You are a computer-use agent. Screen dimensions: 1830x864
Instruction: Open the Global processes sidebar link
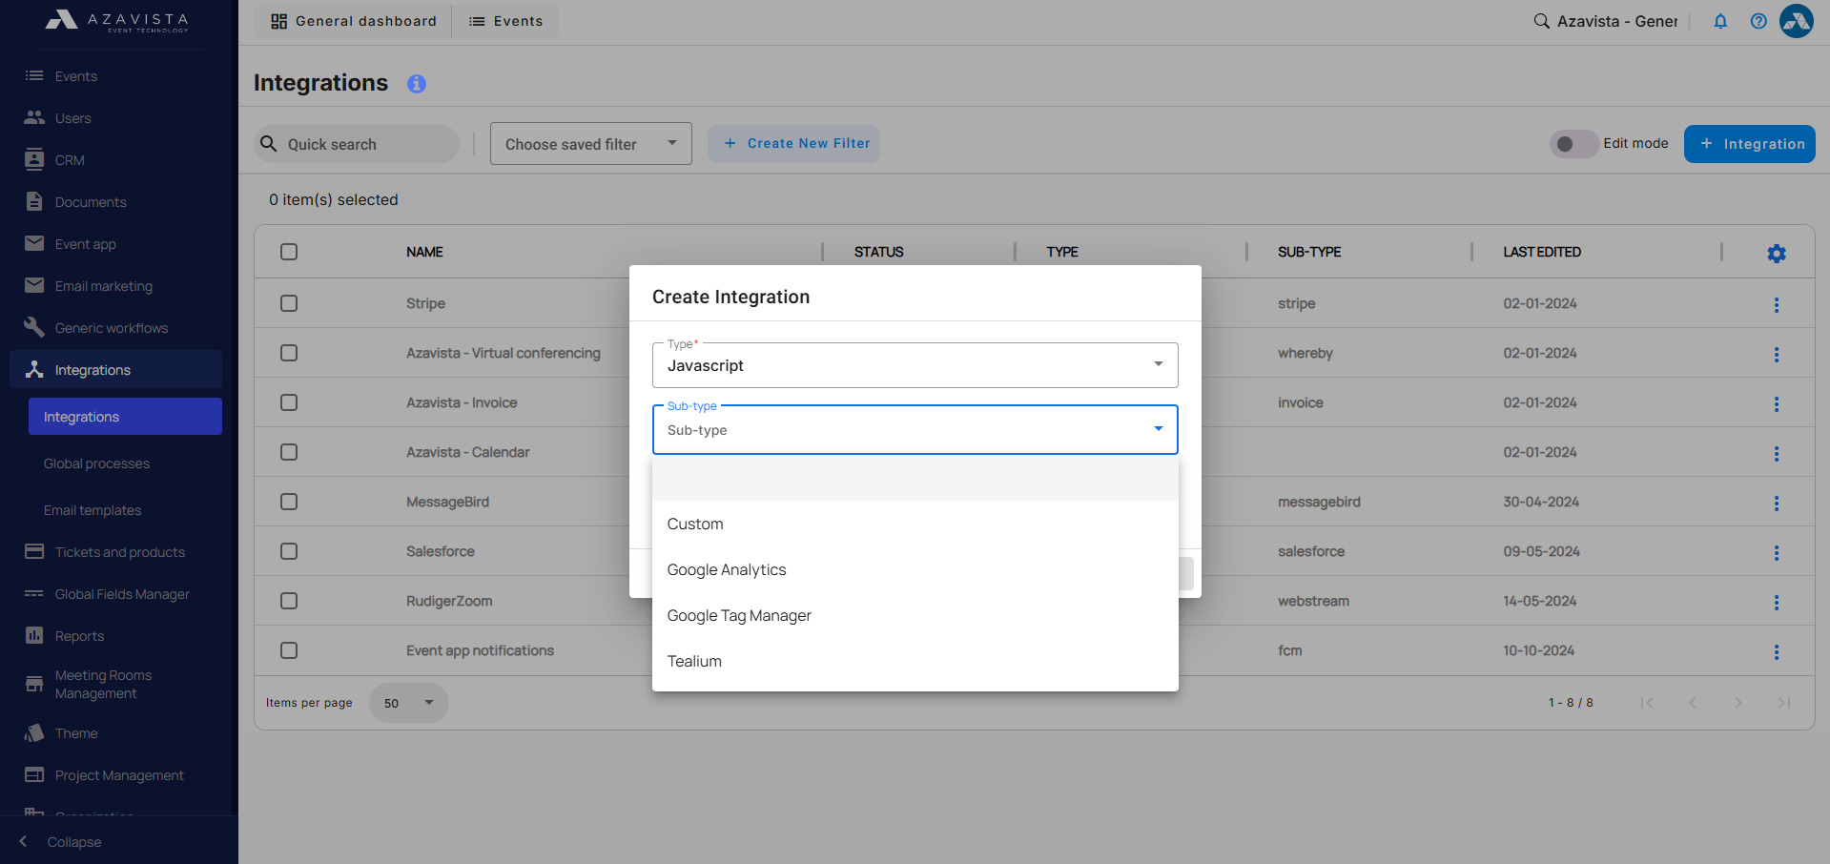tap(96, 463)
